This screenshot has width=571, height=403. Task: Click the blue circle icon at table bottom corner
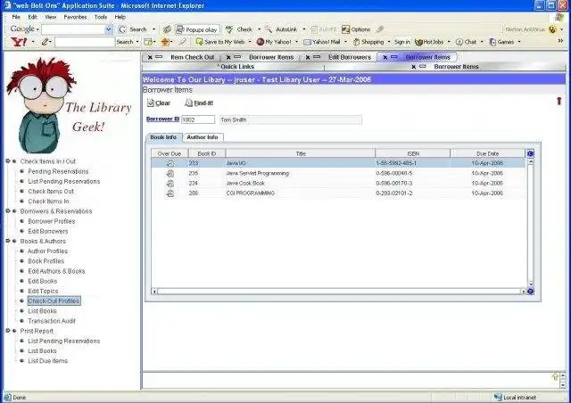530,292
